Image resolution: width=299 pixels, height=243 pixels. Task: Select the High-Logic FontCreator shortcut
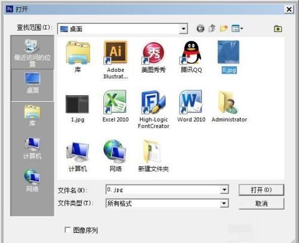153,110
